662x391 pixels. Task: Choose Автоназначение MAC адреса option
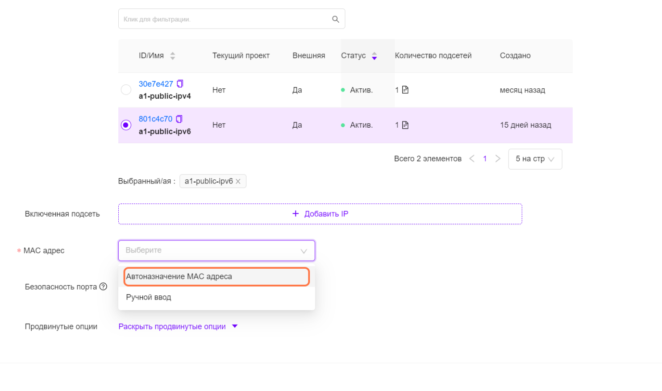pyautogui.click(x=217, y=276)
